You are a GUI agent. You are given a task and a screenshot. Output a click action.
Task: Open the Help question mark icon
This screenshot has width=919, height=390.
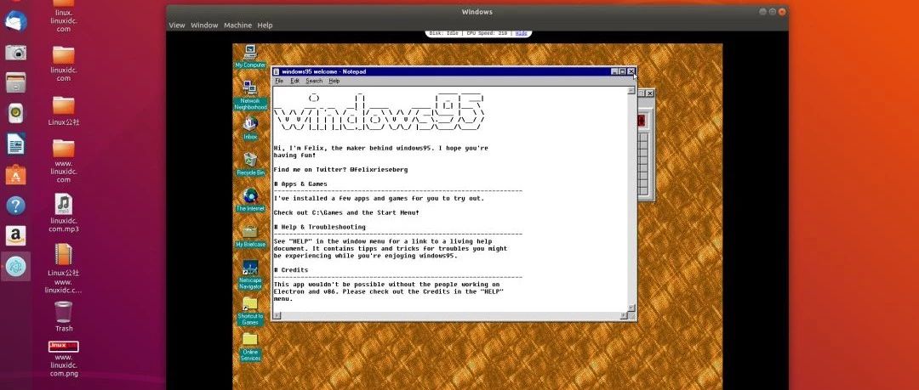pos(16,206)
